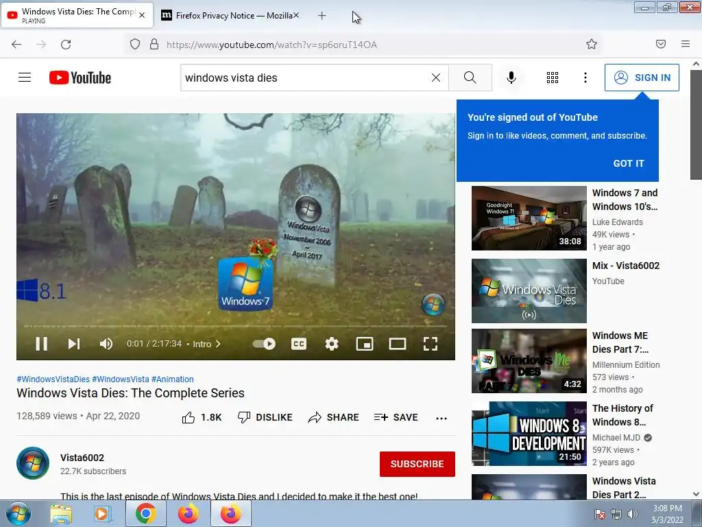Save page to Pocket
The height and width of the screenshot is (527, 702).
point(660,44)
